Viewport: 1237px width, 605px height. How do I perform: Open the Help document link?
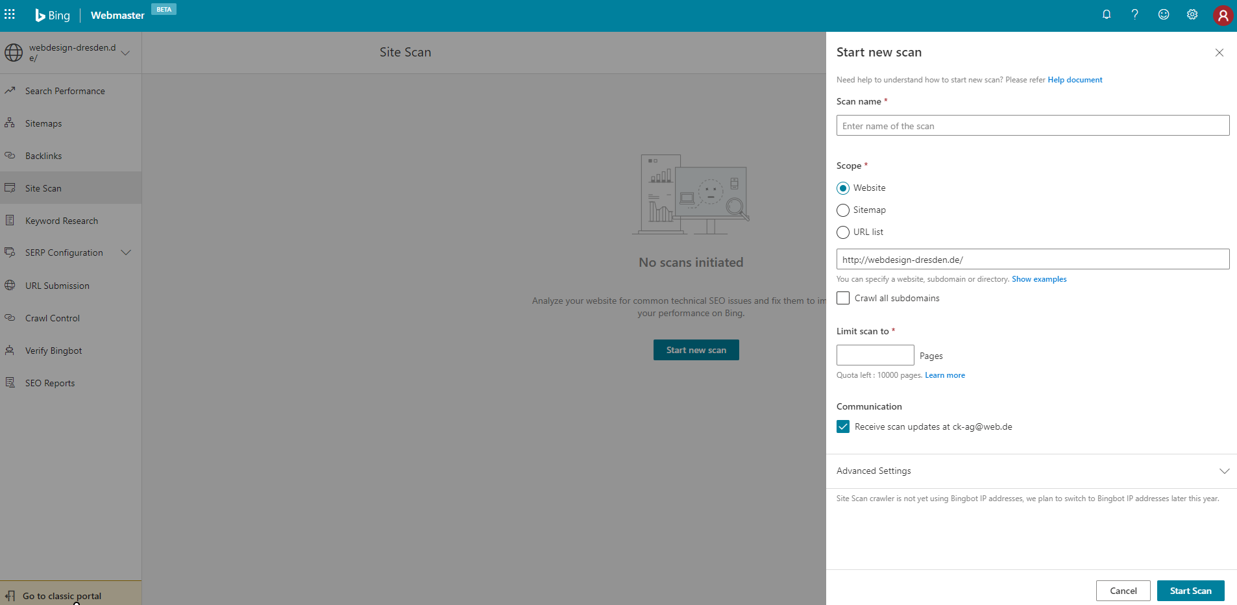1074,79
